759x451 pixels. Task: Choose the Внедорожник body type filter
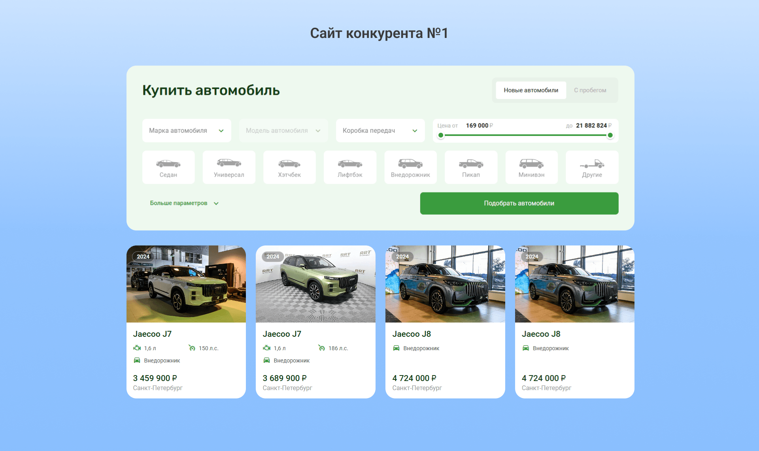[x=410, y=167]
